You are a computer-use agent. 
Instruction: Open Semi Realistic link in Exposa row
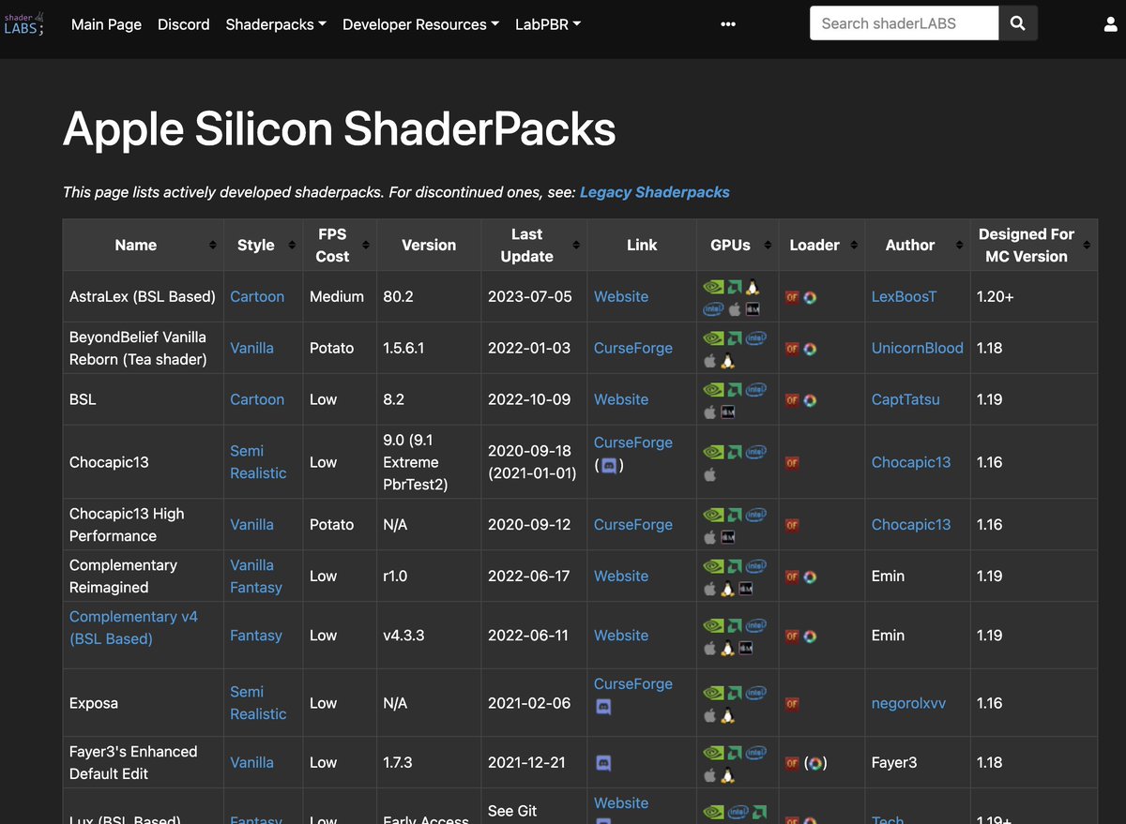coord(258,703)
